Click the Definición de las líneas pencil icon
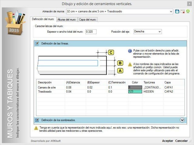This screenshot has width=194, height=145. (x=37, y=43)
